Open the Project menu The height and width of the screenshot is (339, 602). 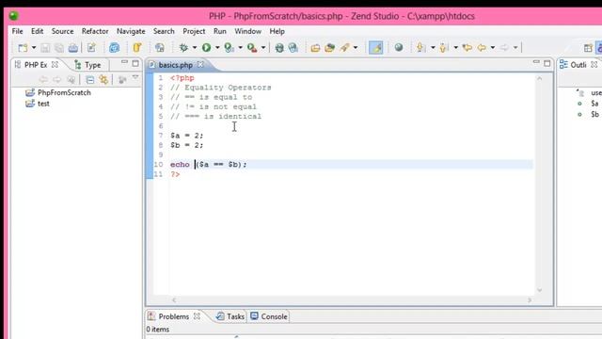pos(194,31)
